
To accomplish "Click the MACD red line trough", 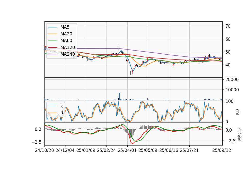I will tap(132, 143).
